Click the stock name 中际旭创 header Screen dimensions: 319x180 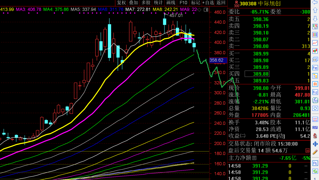pyautogui.click(x=270, y=3)
